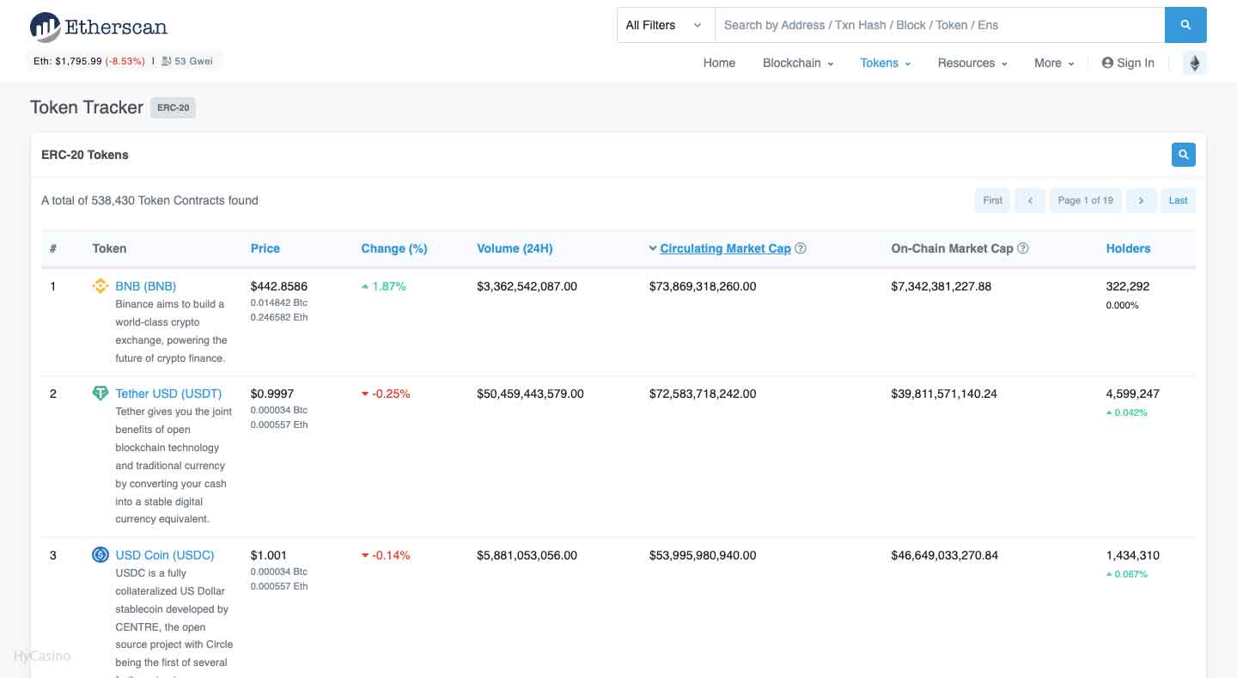Click USDC on-chain cap $46,649,033,270.84
The image size is (1237, 678).
tap(945, 555)
